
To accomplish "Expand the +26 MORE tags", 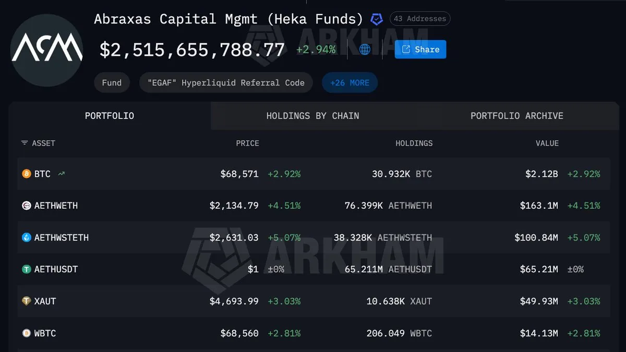I will point(350,83).
